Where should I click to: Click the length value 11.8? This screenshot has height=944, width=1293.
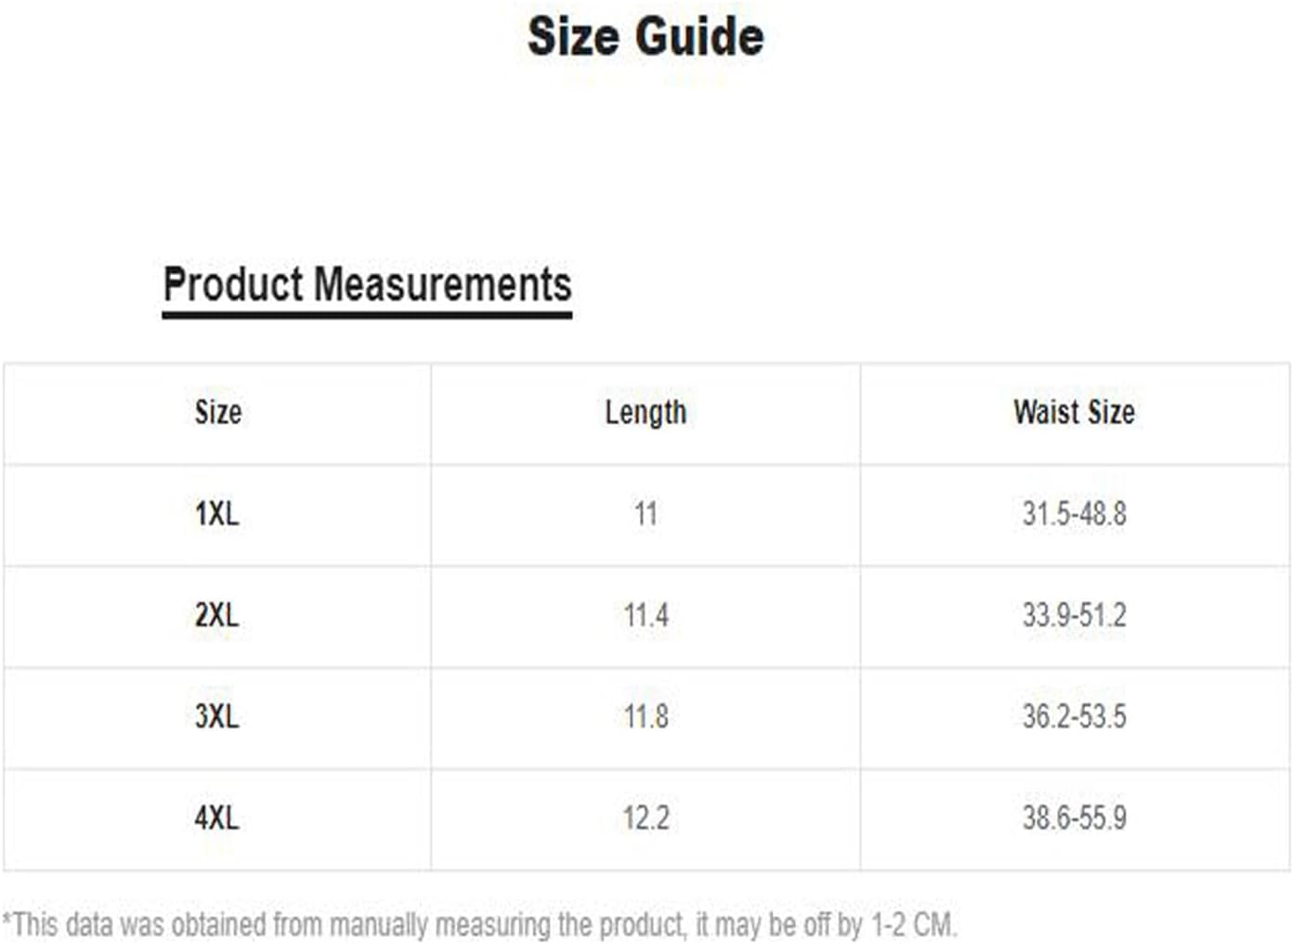[646, 716]
